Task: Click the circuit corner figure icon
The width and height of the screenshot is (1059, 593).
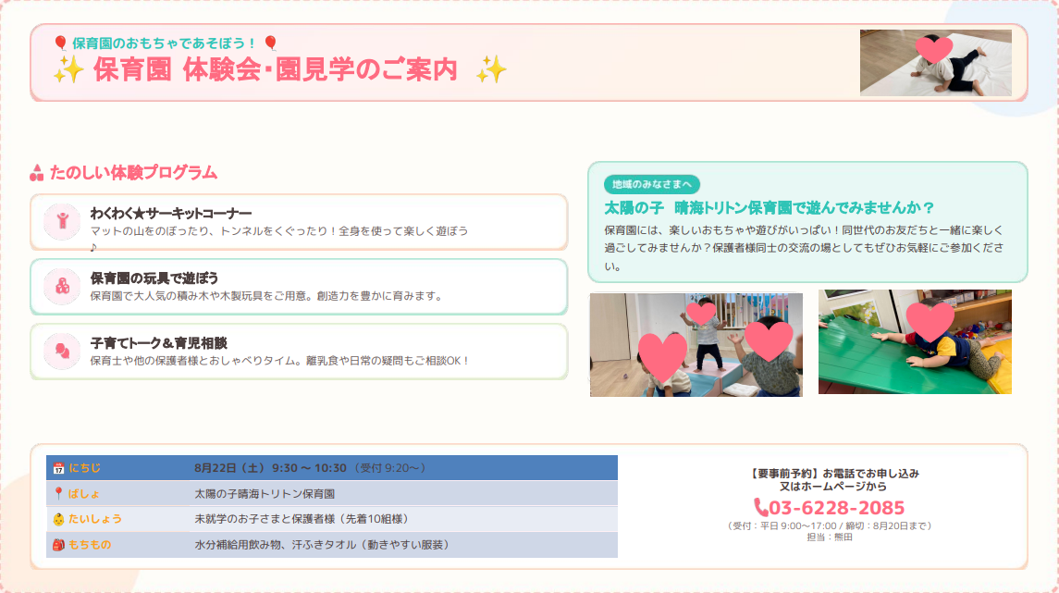Action: pos(62,221)
